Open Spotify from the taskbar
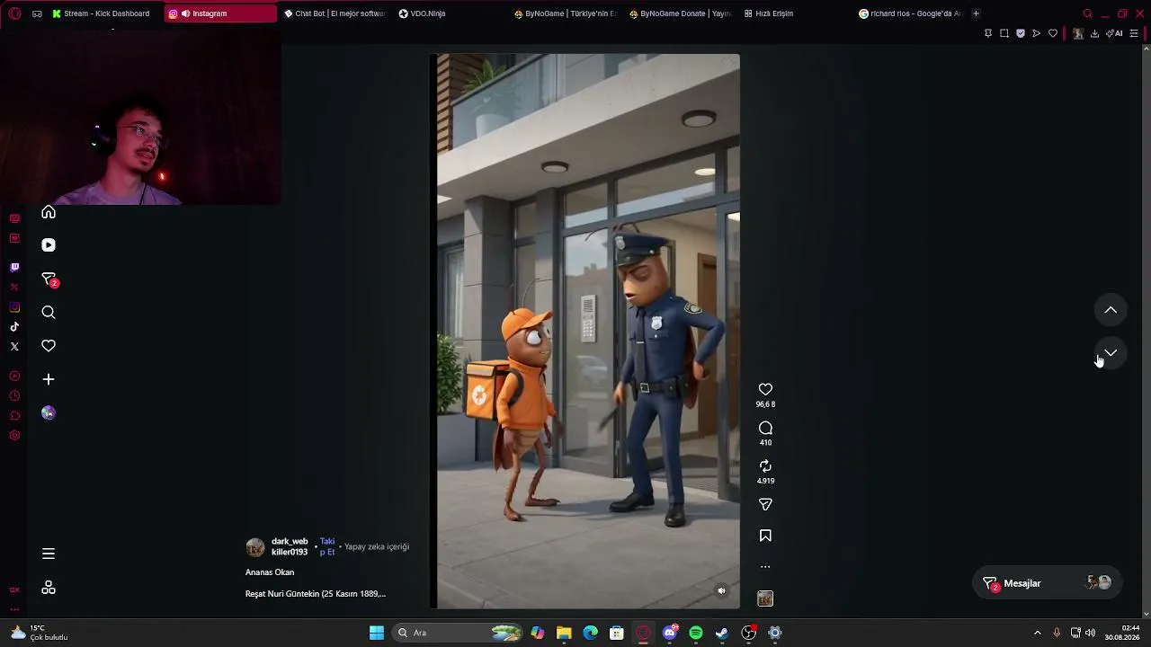 [696, 633]
